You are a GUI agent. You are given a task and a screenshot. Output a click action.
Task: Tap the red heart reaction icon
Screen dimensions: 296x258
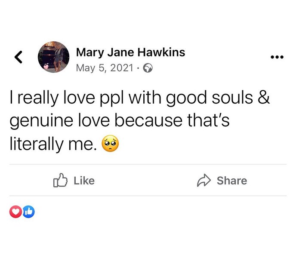coord(15,212)
